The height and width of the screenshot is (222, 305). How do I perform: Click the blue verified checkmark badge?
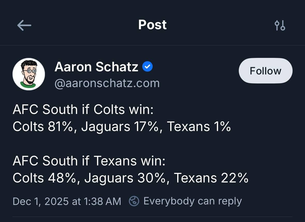[147, 67]
